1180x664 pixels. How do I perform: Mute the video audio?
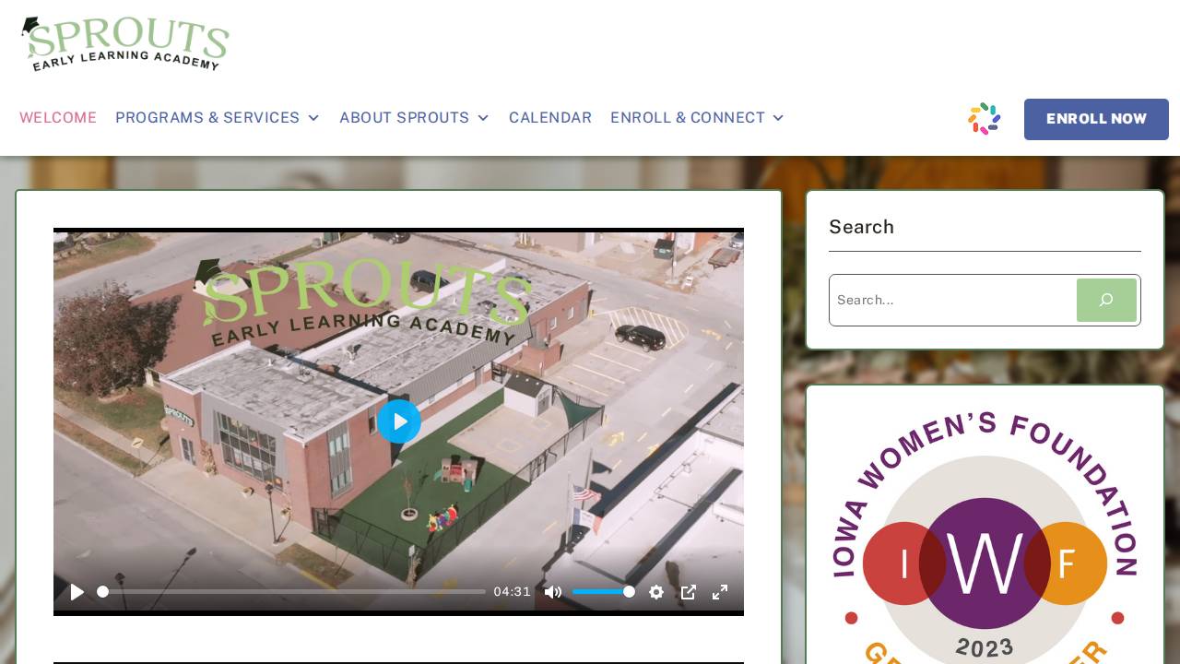click(553, 592)
